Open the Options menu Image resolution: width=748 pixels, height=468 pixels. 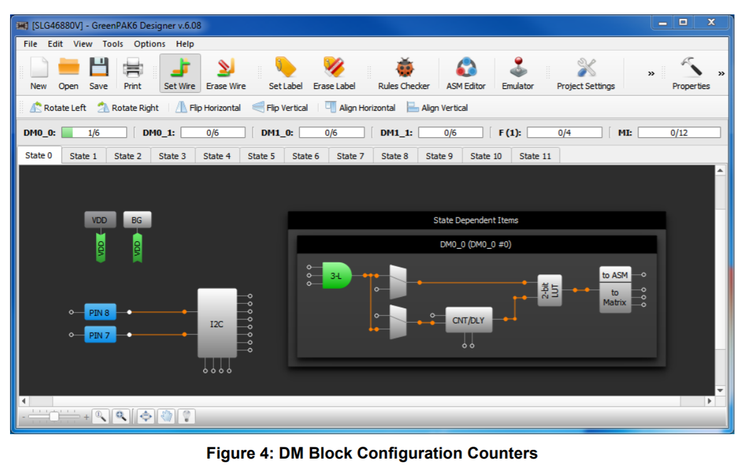[149, 44]
